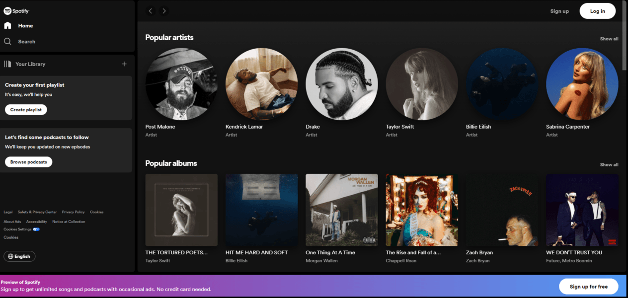Select the Taylor Swift artist circle
Image resolution: width=628 pixels, height=298 pixels.
click(422, 84)
